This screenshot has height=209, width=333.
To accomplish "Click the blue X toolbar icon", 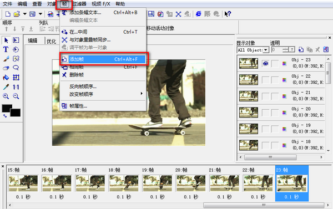I will coord(178,14).
